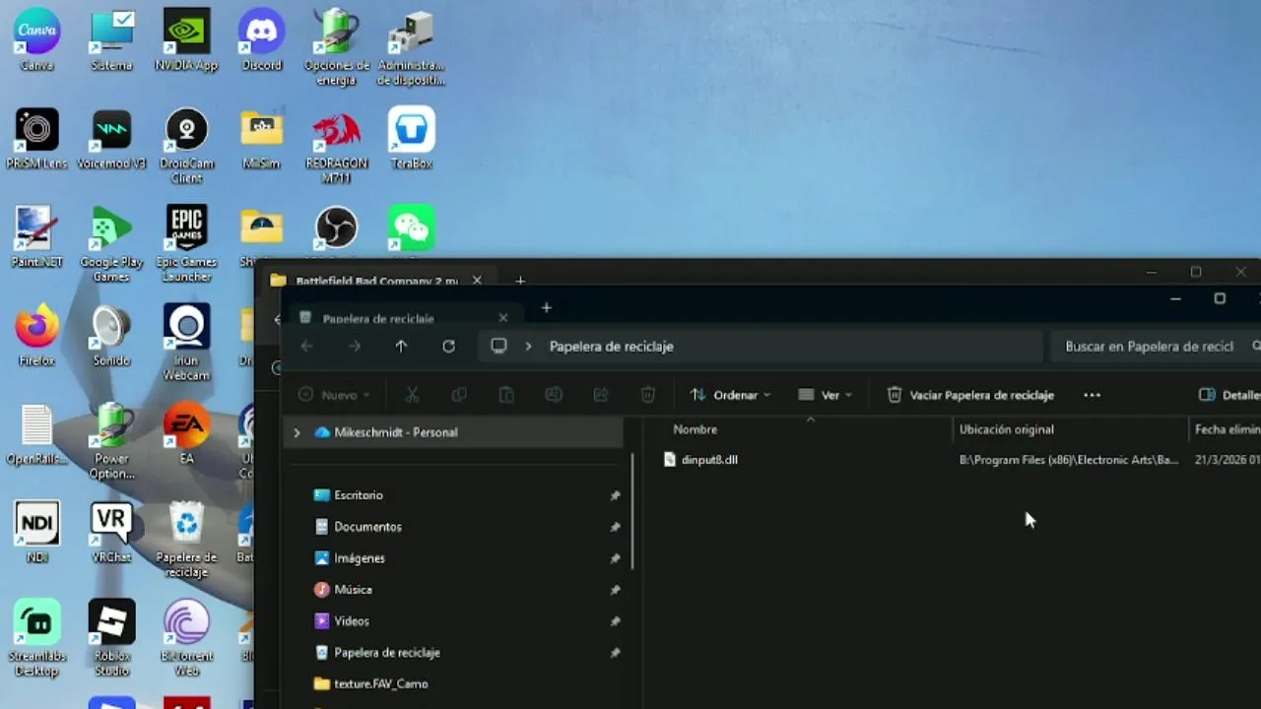Open Documentos in sidebar
Image resolution: width=1261 pixels, height=709 pixels.
[x=367, y=527]
